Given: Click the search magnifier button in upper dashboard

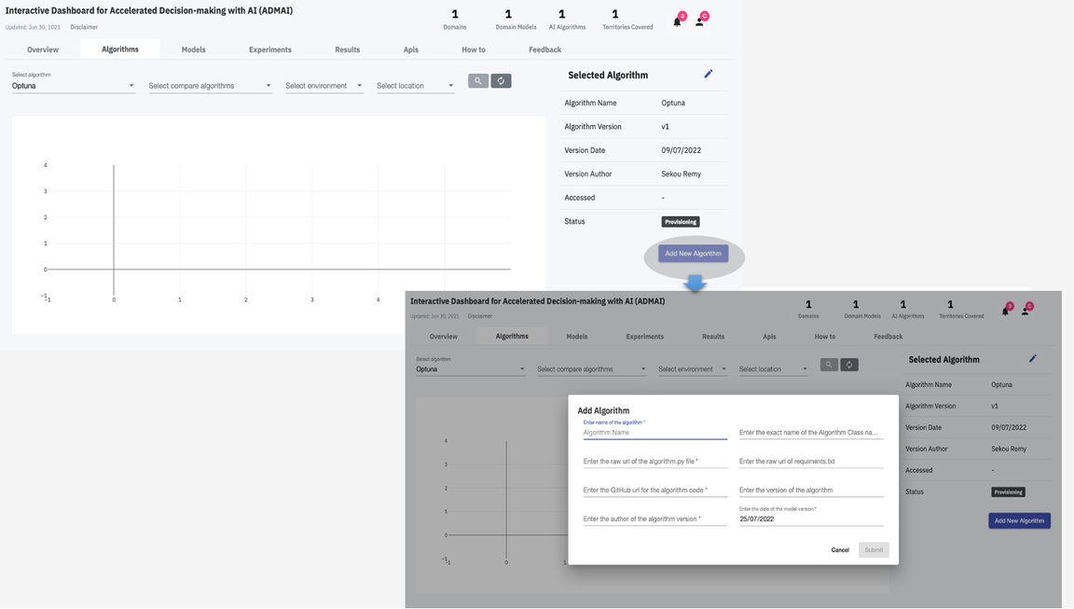Looking at the screenshot, I should pos(478,81).
